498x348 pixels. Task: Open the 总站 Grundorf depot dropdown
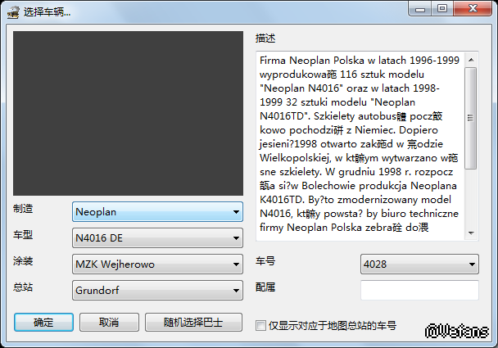tap(157, 290)
